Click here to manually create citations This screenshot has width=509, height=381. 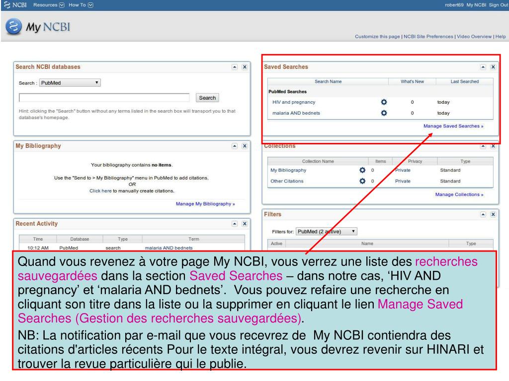[100, 191]
